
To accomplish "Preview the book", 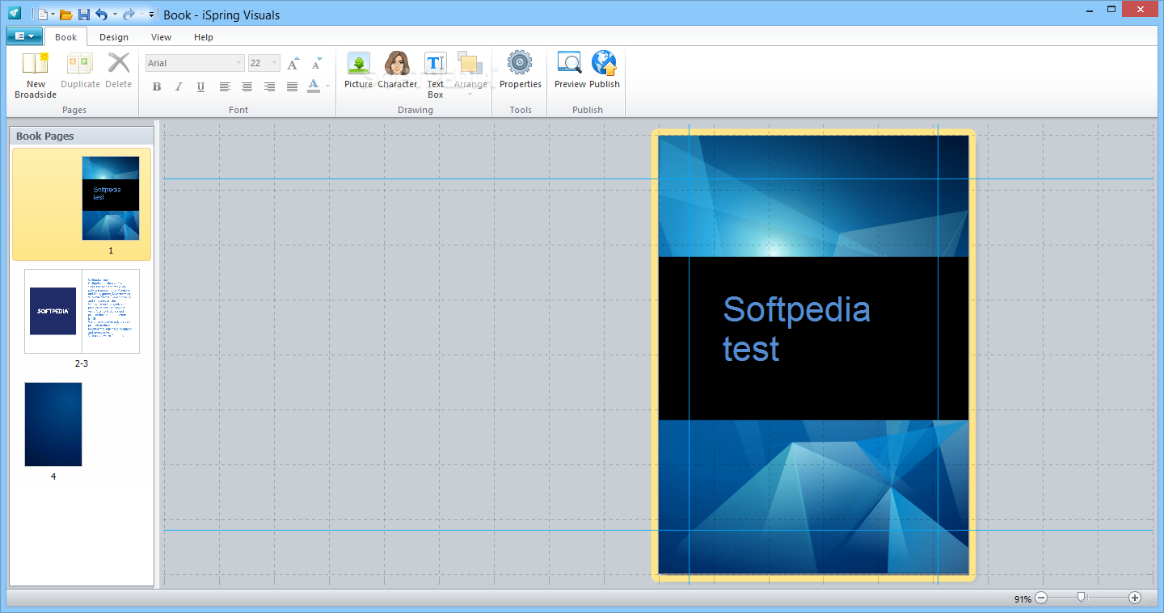I will click(x=570, y=70).
